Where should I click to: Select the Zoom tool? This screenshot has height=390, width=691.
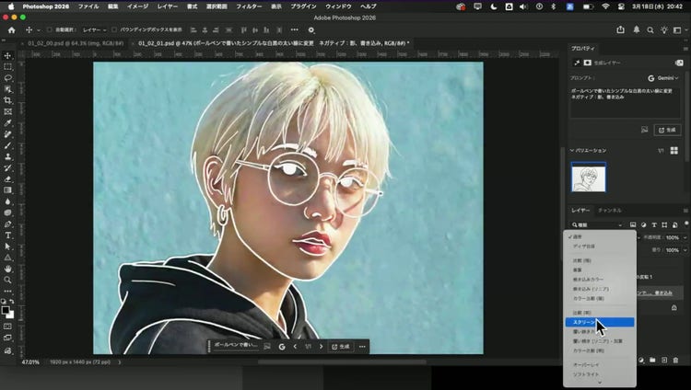point(7,280)
